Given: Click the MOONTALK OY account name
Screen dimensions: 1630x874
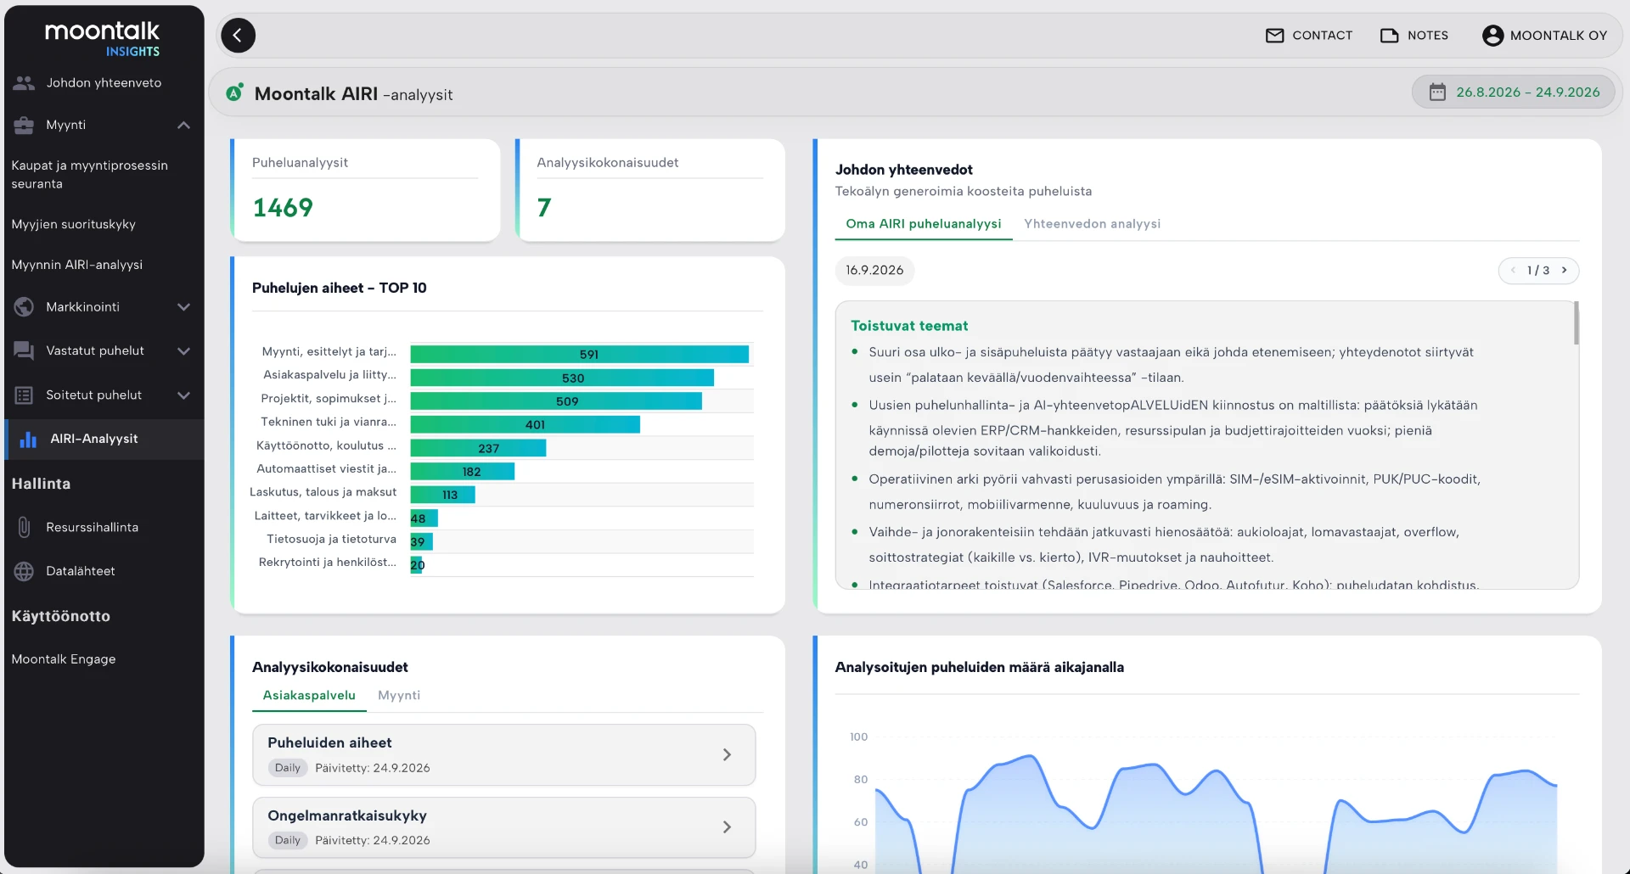Looking at the screenshot, I should coord(1559,36).
